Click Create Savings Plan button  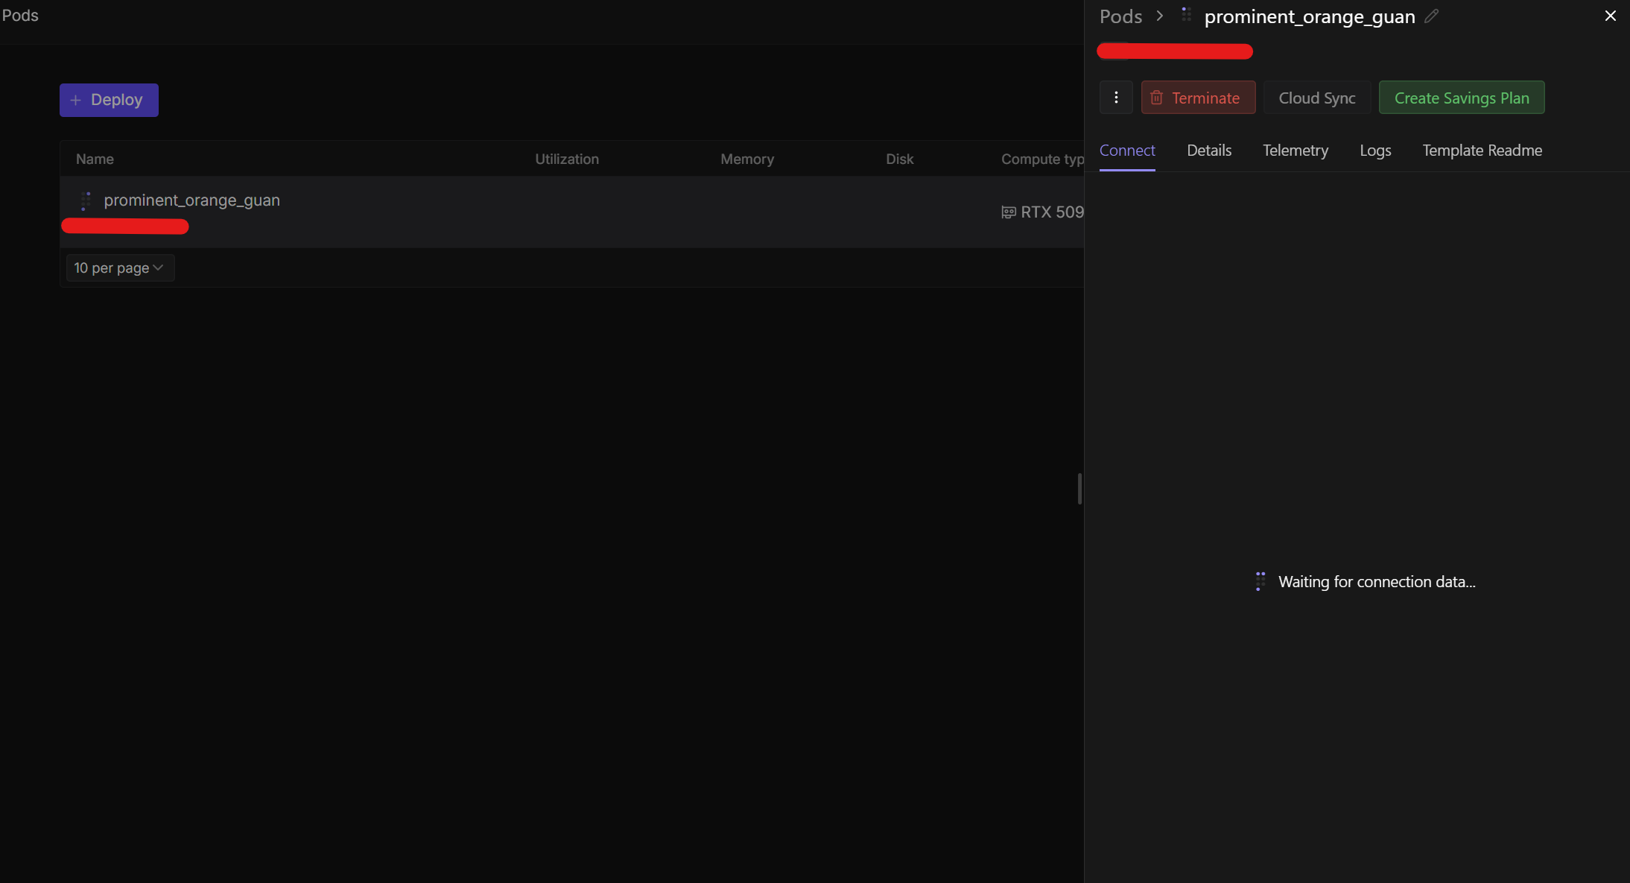(1461, 98)
